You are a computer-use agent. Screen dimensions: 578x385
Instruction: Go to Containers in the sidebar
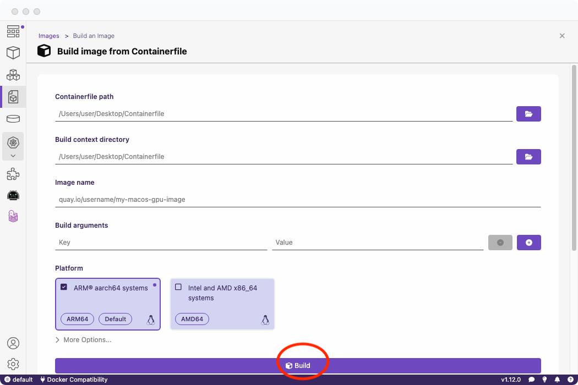(13, 53)
